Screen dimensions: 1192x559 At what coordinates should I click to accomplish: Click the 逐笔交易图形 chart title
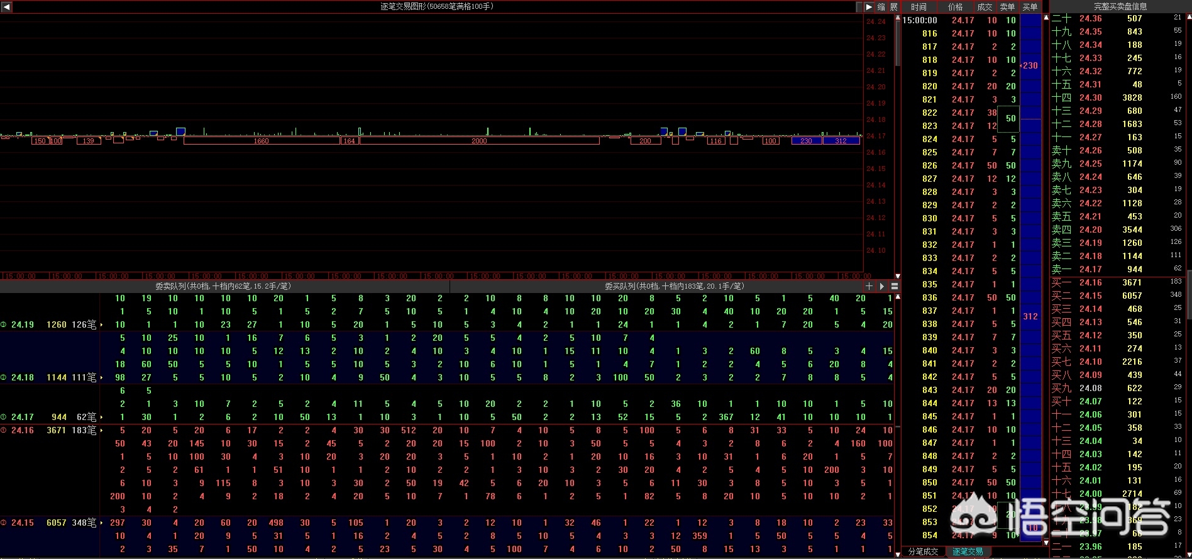[x=437, y=6]
